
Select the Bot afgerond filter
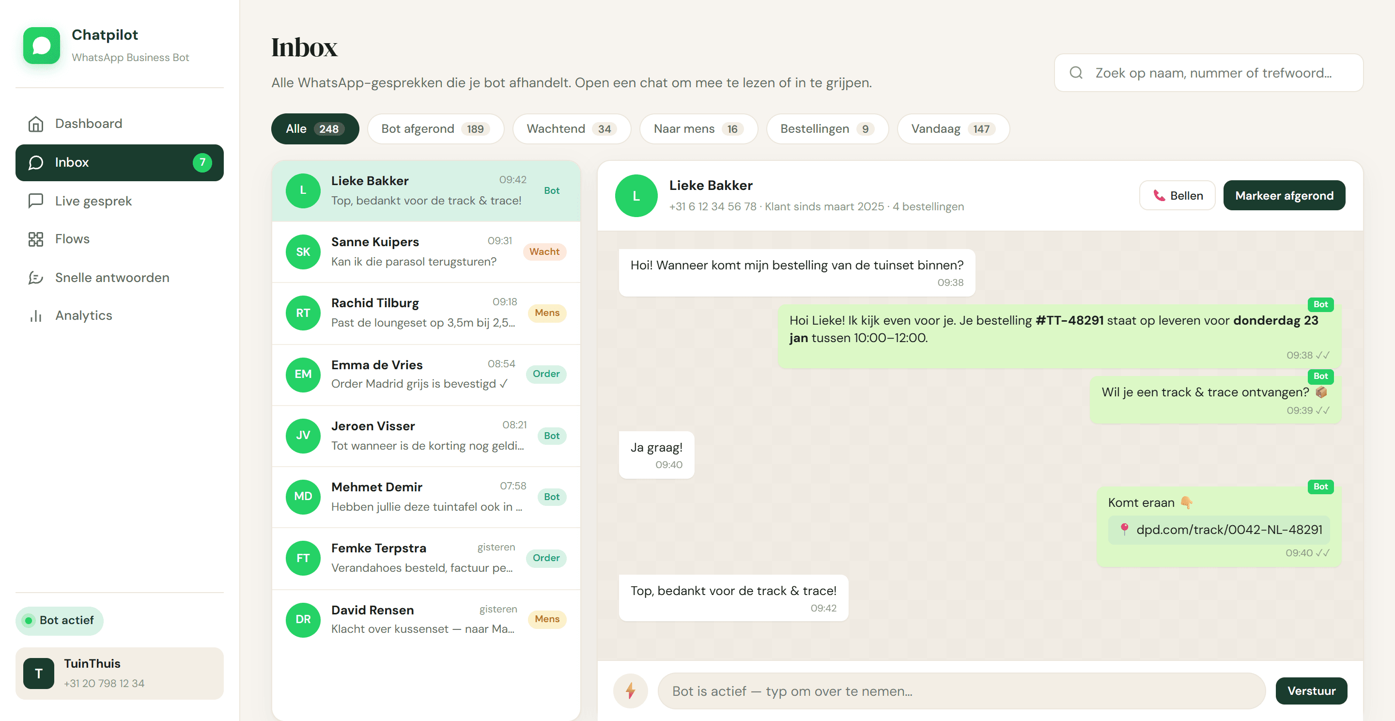(435, 129)
